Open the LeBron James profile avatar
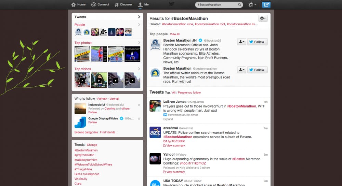 pyautogui.click(x=155, y=106)
